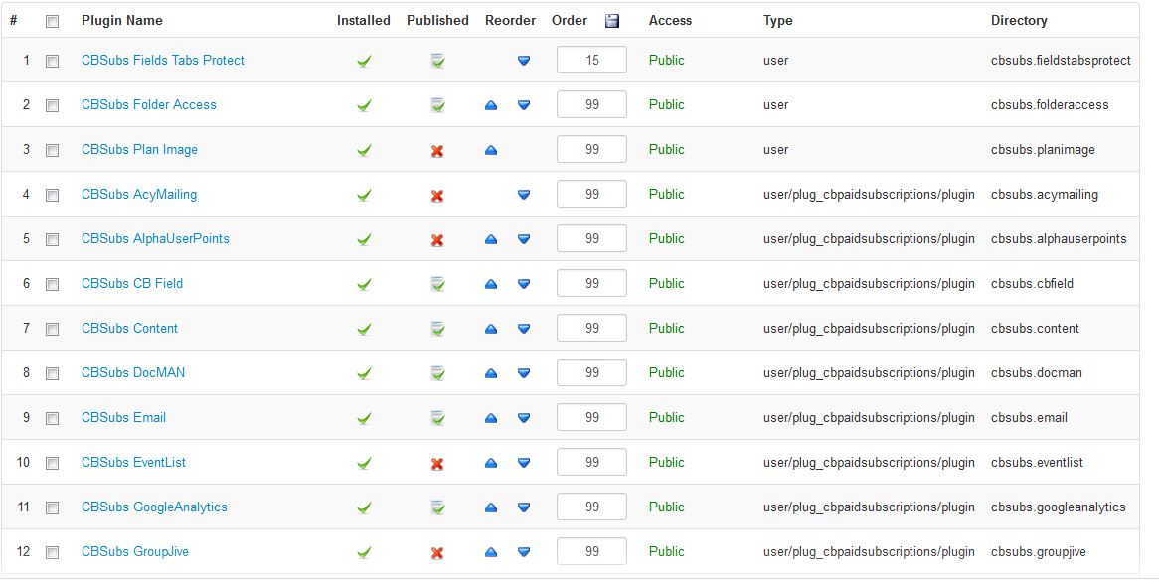Screen dimensions: 1159x580
Task: Move CBSubs Email up one position
Action: [x=491, y=418]
